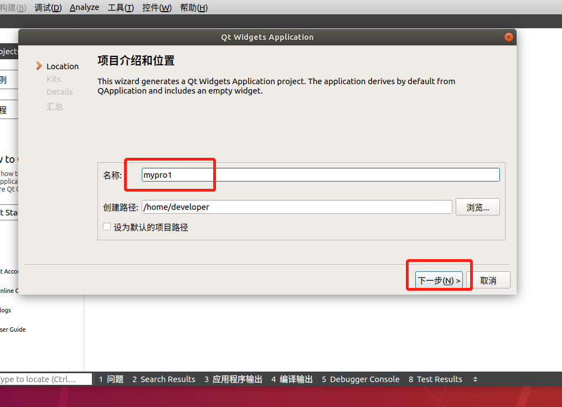Viewport: 562px width, 407px height.
Task: Click the 名称 field containing mypro1
Action: (x=320, y=175)
